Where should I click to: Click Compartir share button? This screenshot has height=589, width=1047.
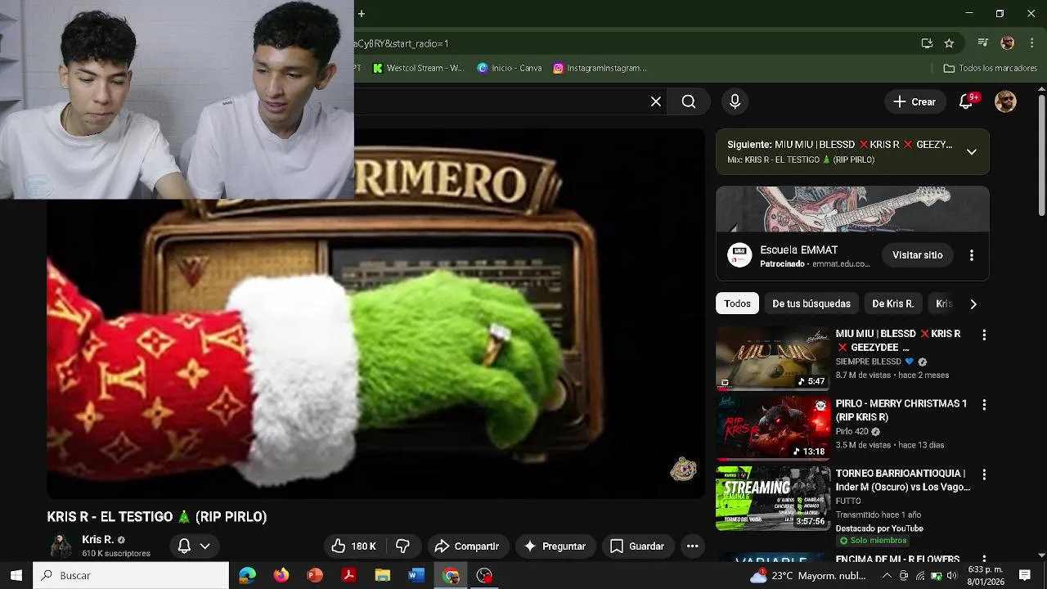467,546
